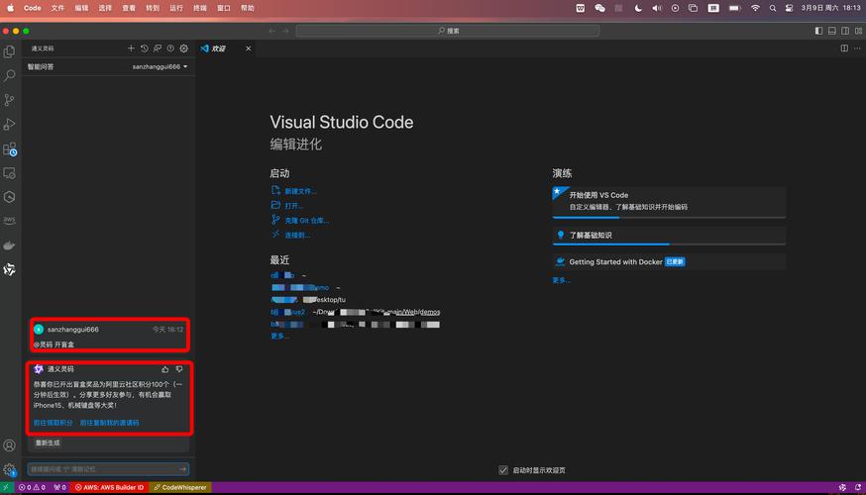Screen dimensions: 866x495
Task: Click the 前往领取积分 link
Action: 54,423
